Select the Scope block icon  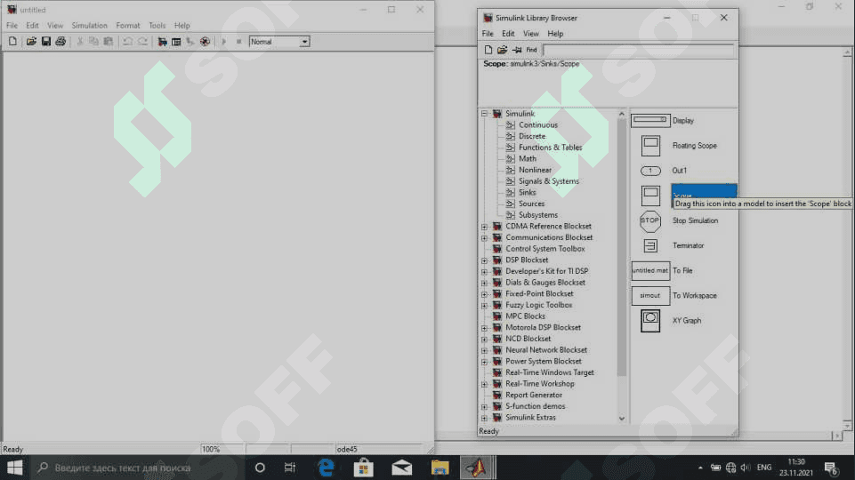tap(650, 196)
